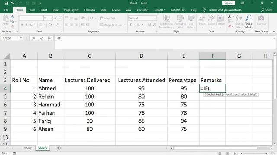Screen dimensions: 277x155
Task: Cancel formula entry with X button
Action: pos(34,38)
